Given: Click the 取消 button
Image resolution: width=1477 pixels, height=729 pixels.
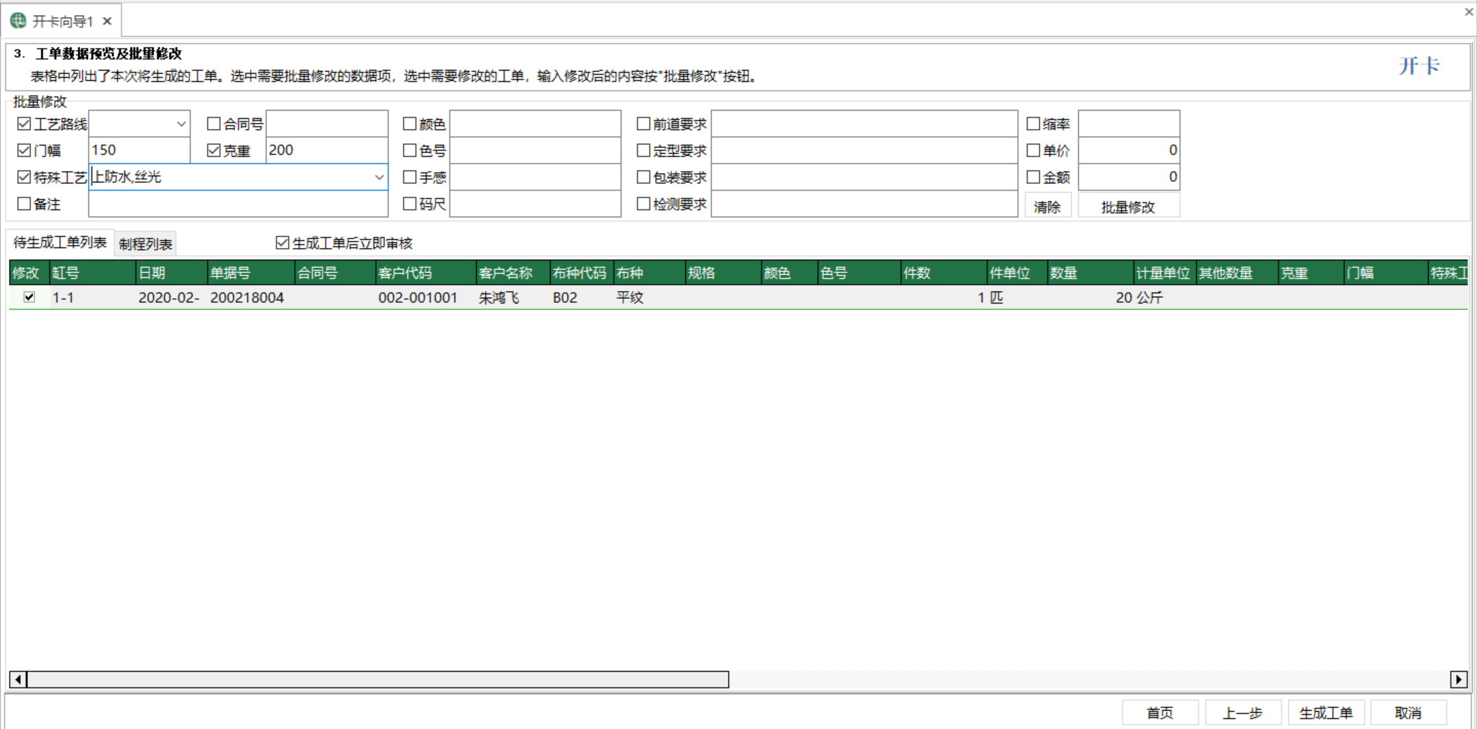Looking at the screenshot, I should point(1409,713).
